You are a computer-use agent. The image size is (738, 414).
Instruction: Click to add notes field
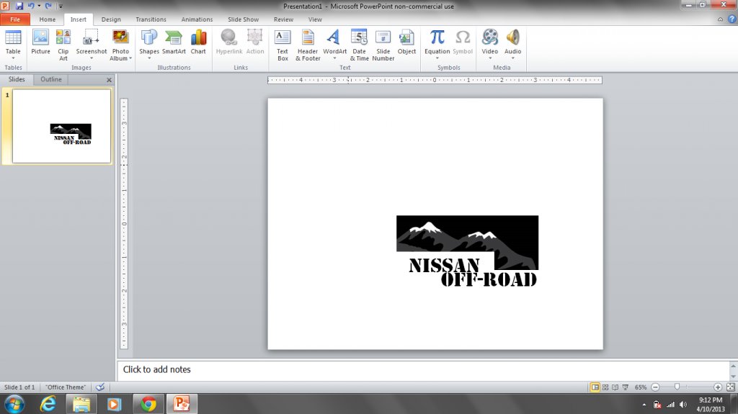pyautogui.click(x=423, y=370)
